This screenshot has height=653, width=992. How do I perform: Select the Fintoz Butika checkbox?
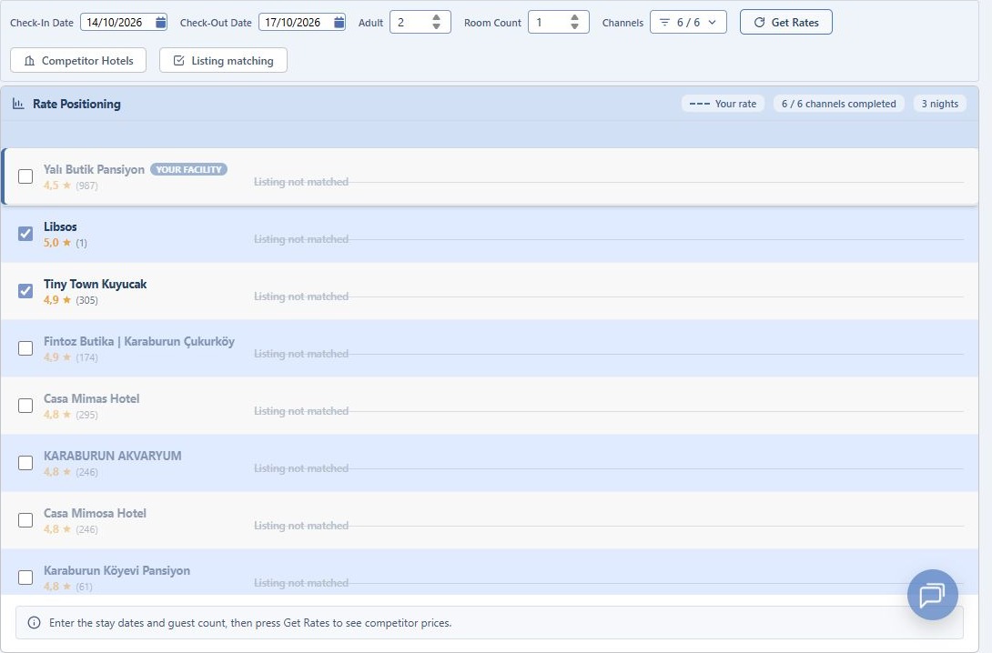click(x=25, y=348)
